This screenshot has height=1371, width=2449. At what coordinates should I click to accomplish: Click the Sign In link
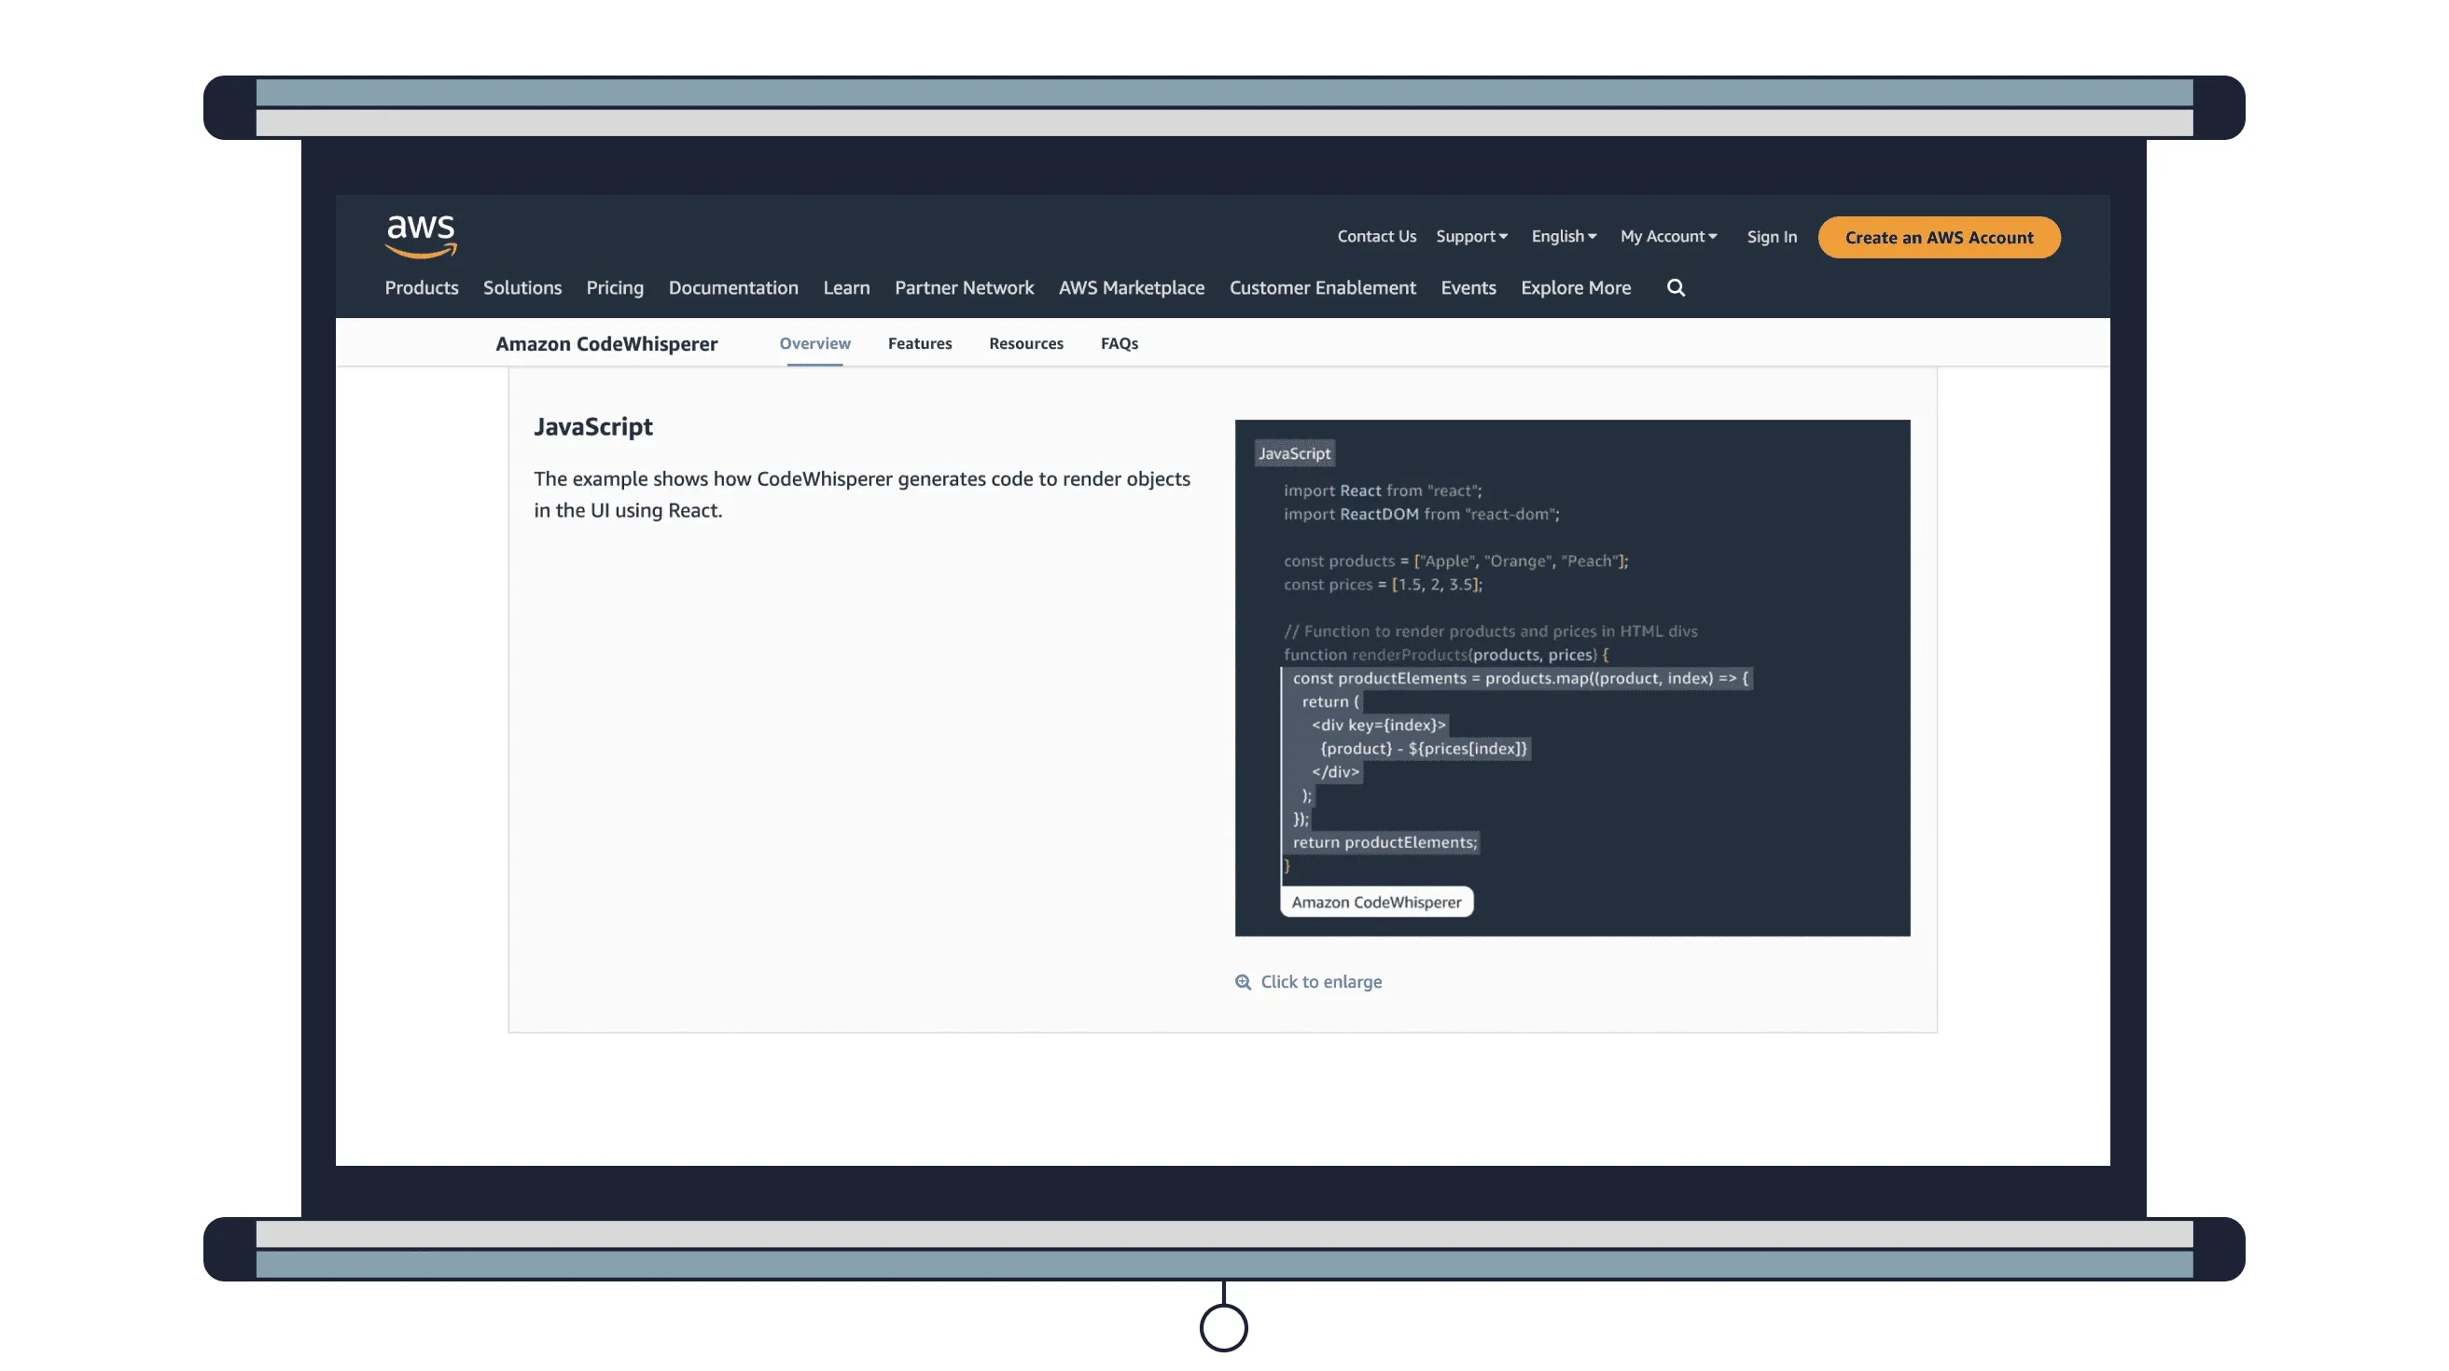click(x=1771, y=237)
